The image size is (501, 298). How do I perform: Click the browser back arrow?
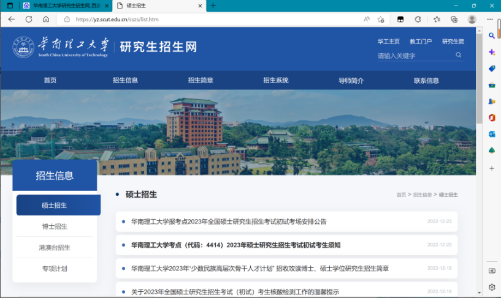[11, 19]
